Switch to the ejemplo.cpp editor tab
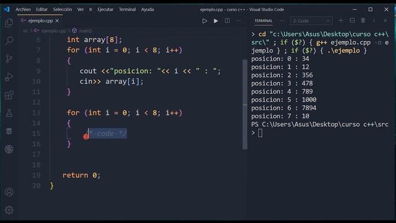 40,20
